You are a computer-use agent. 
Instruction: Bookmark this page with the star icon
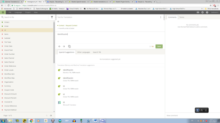coord(211,5)
